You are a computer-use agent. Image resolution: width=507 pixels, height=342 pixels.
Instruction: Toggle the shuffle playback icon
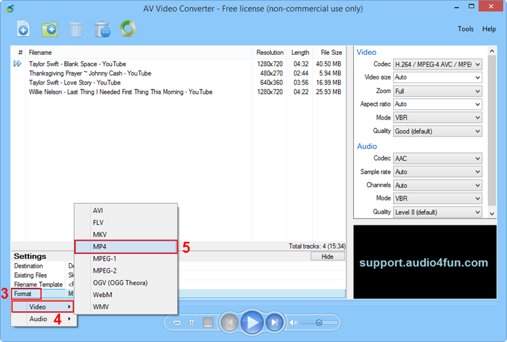pyautogui.click(x=191, y=322)
